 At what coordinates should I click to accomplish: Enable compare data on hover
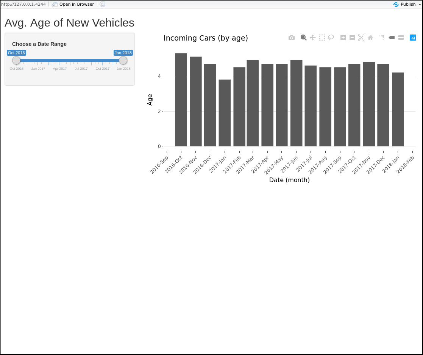tap(401, 38)
